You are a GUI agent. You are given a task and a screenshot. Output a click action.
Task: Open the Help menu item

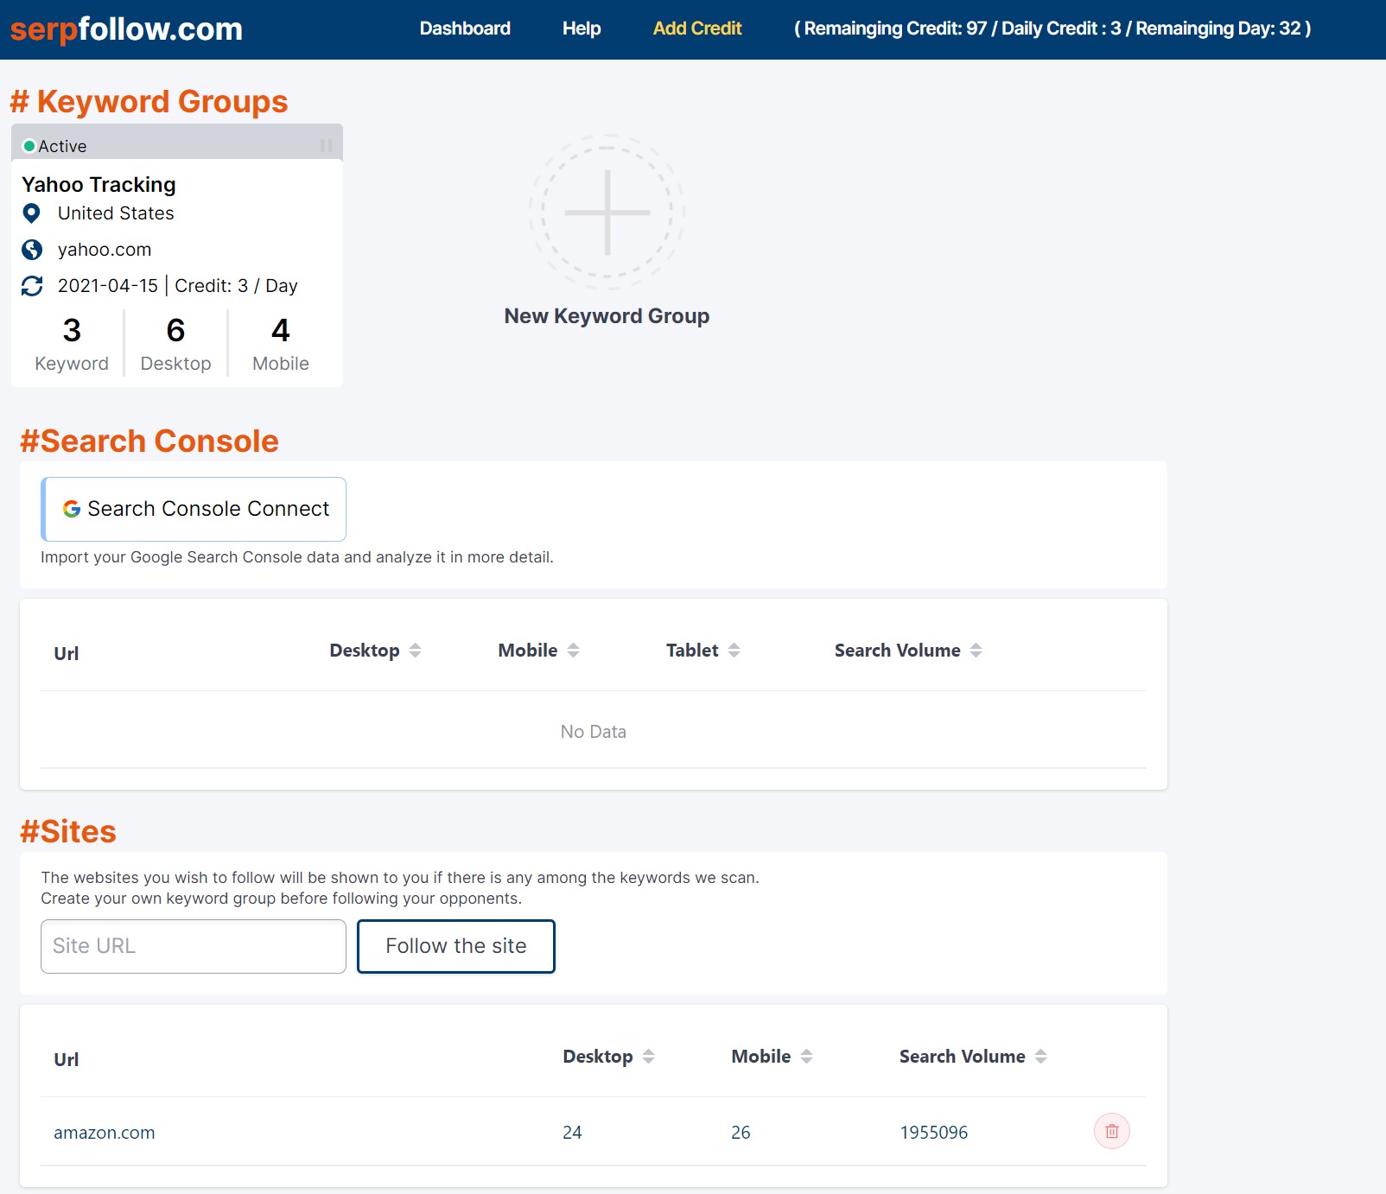(x=582, y=29)
